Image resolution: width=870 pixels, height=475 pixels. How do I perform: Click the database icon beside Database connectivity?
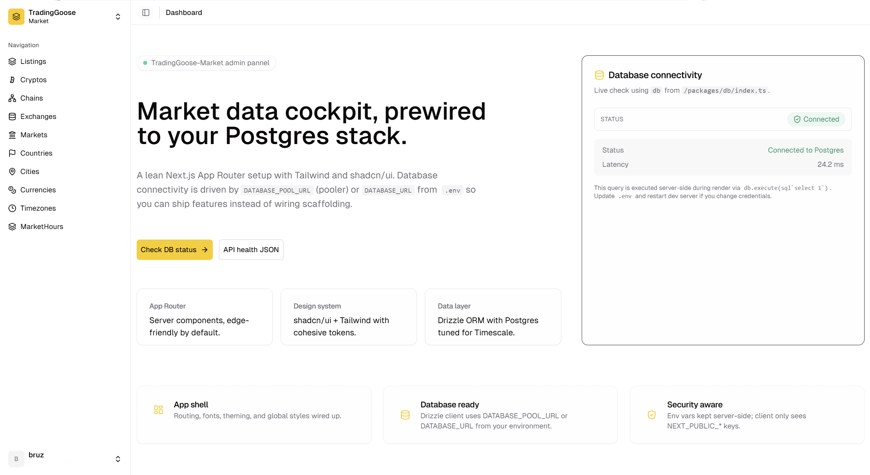599,75
